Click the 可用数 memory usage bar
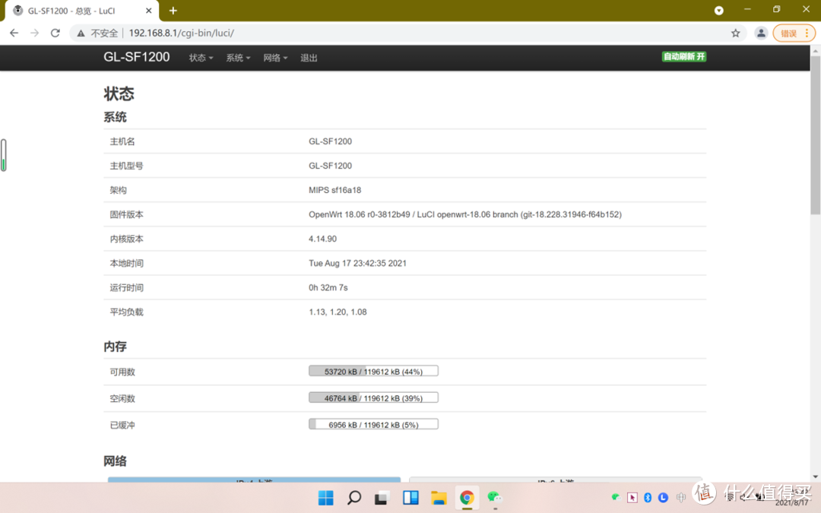The width and height of the screenshot is (821, 513). pos(372,370)
